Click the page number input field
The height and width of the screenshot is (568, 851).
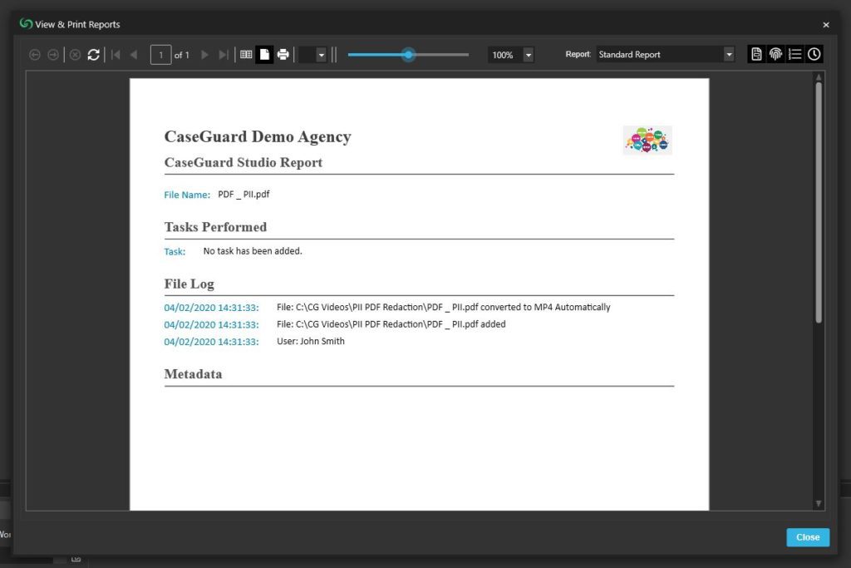click(160, 55)
